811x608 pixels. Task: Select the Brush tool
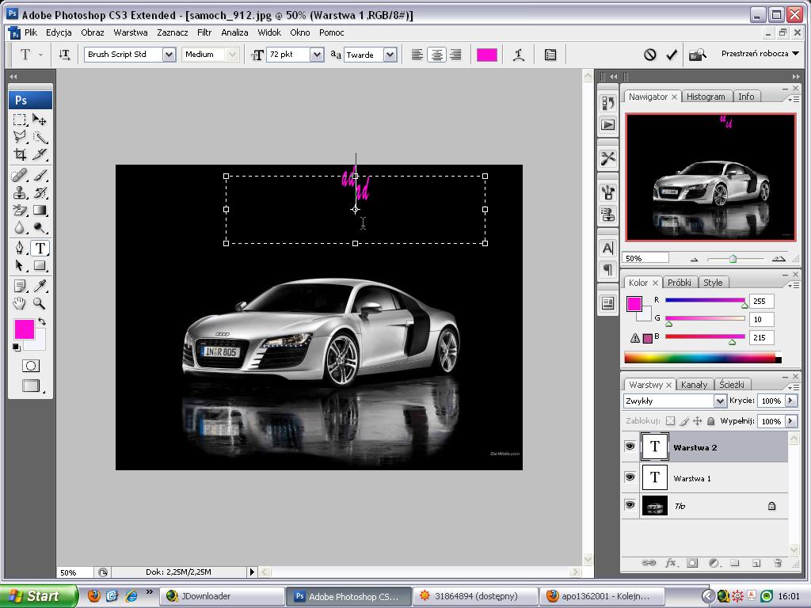point(40,176)
